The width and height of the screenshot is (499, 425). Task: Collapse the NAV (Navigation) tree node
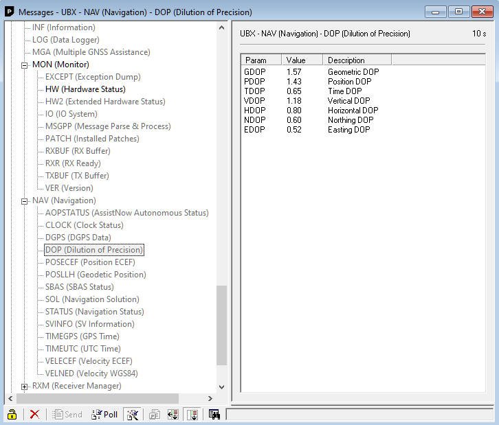coord(25,201)
